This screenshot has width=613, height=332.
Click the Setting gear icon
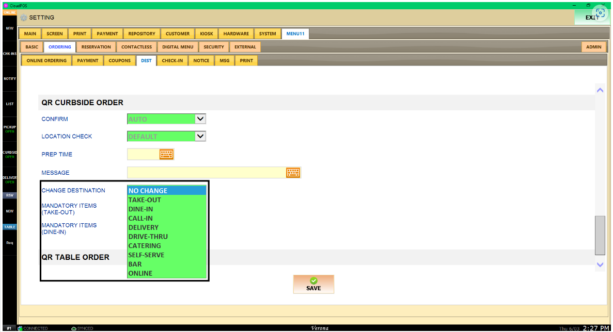(x=24, y=18)
